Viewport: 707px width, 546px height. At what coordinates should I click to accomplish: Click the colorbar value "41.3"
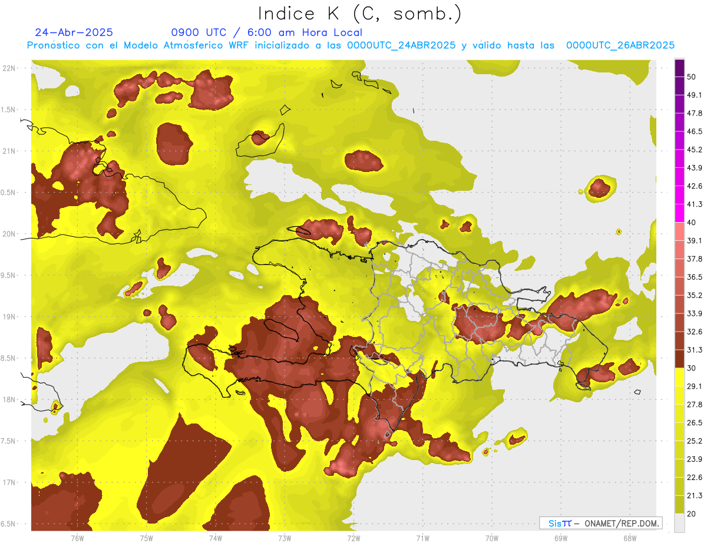695,204
